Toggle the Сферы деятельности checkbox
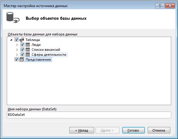This screenshot has width=178, height=139. tap(22, 55)
